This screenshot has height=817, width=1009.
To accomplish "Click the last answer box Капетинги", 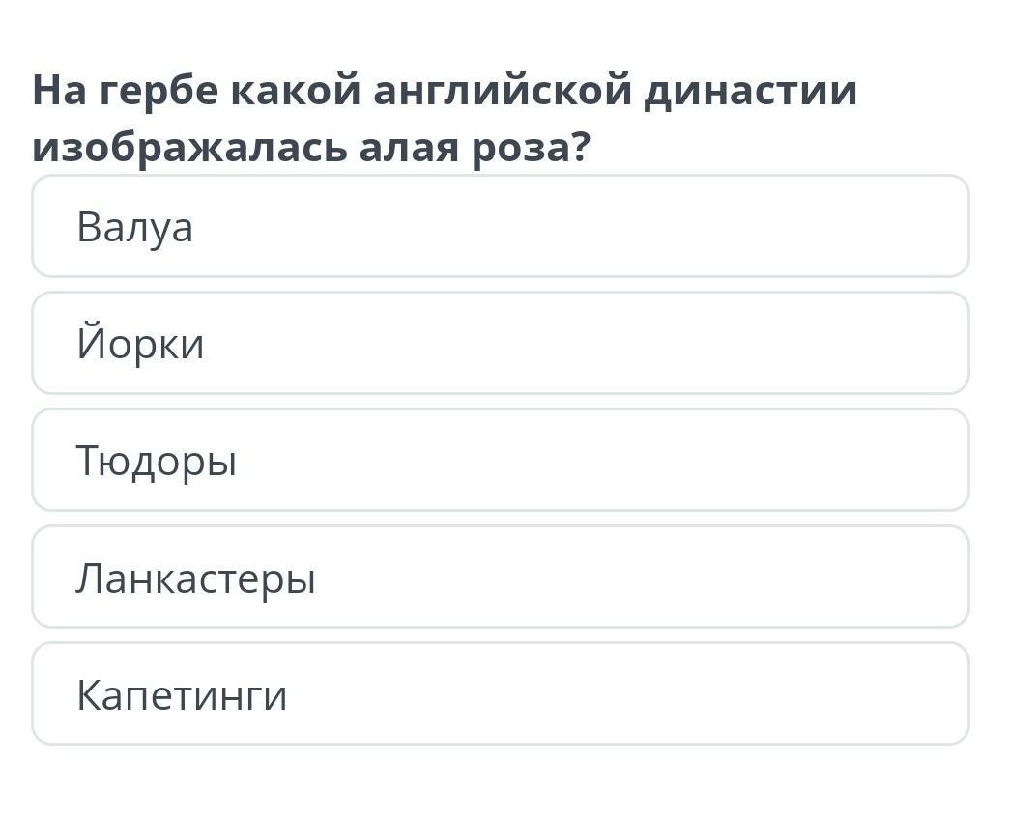I will point(501,693).
